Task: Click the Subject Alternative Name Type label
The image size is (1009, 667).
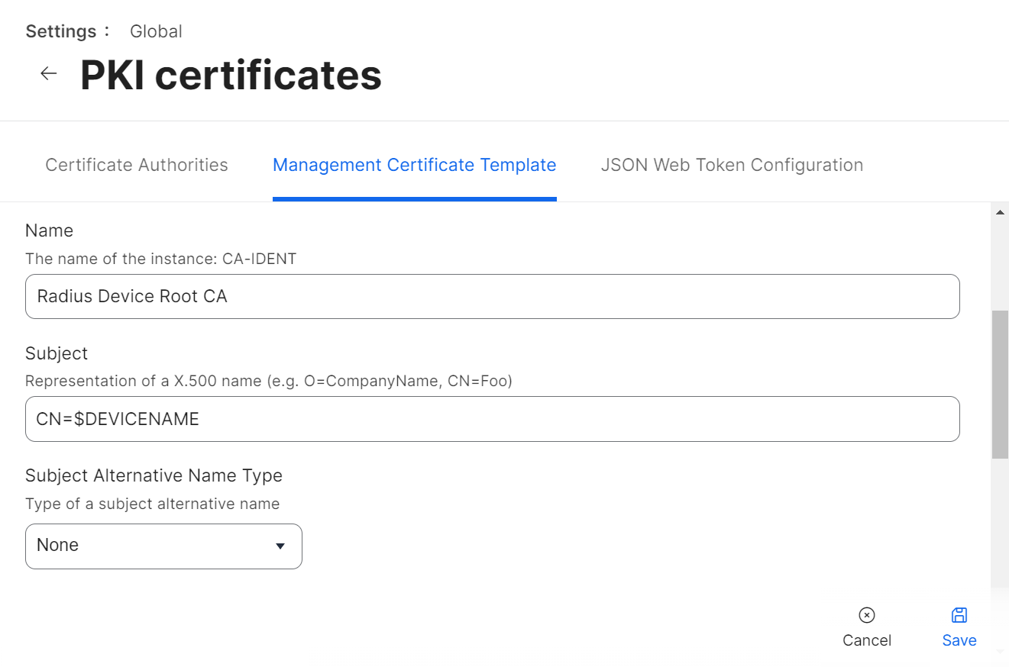Action: [154, 475]
